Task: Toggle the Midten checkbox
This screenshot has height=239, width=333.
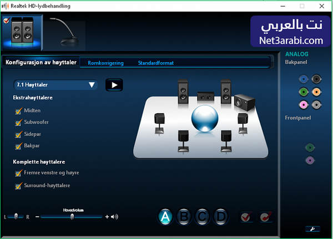Action: tap(18, 111)
